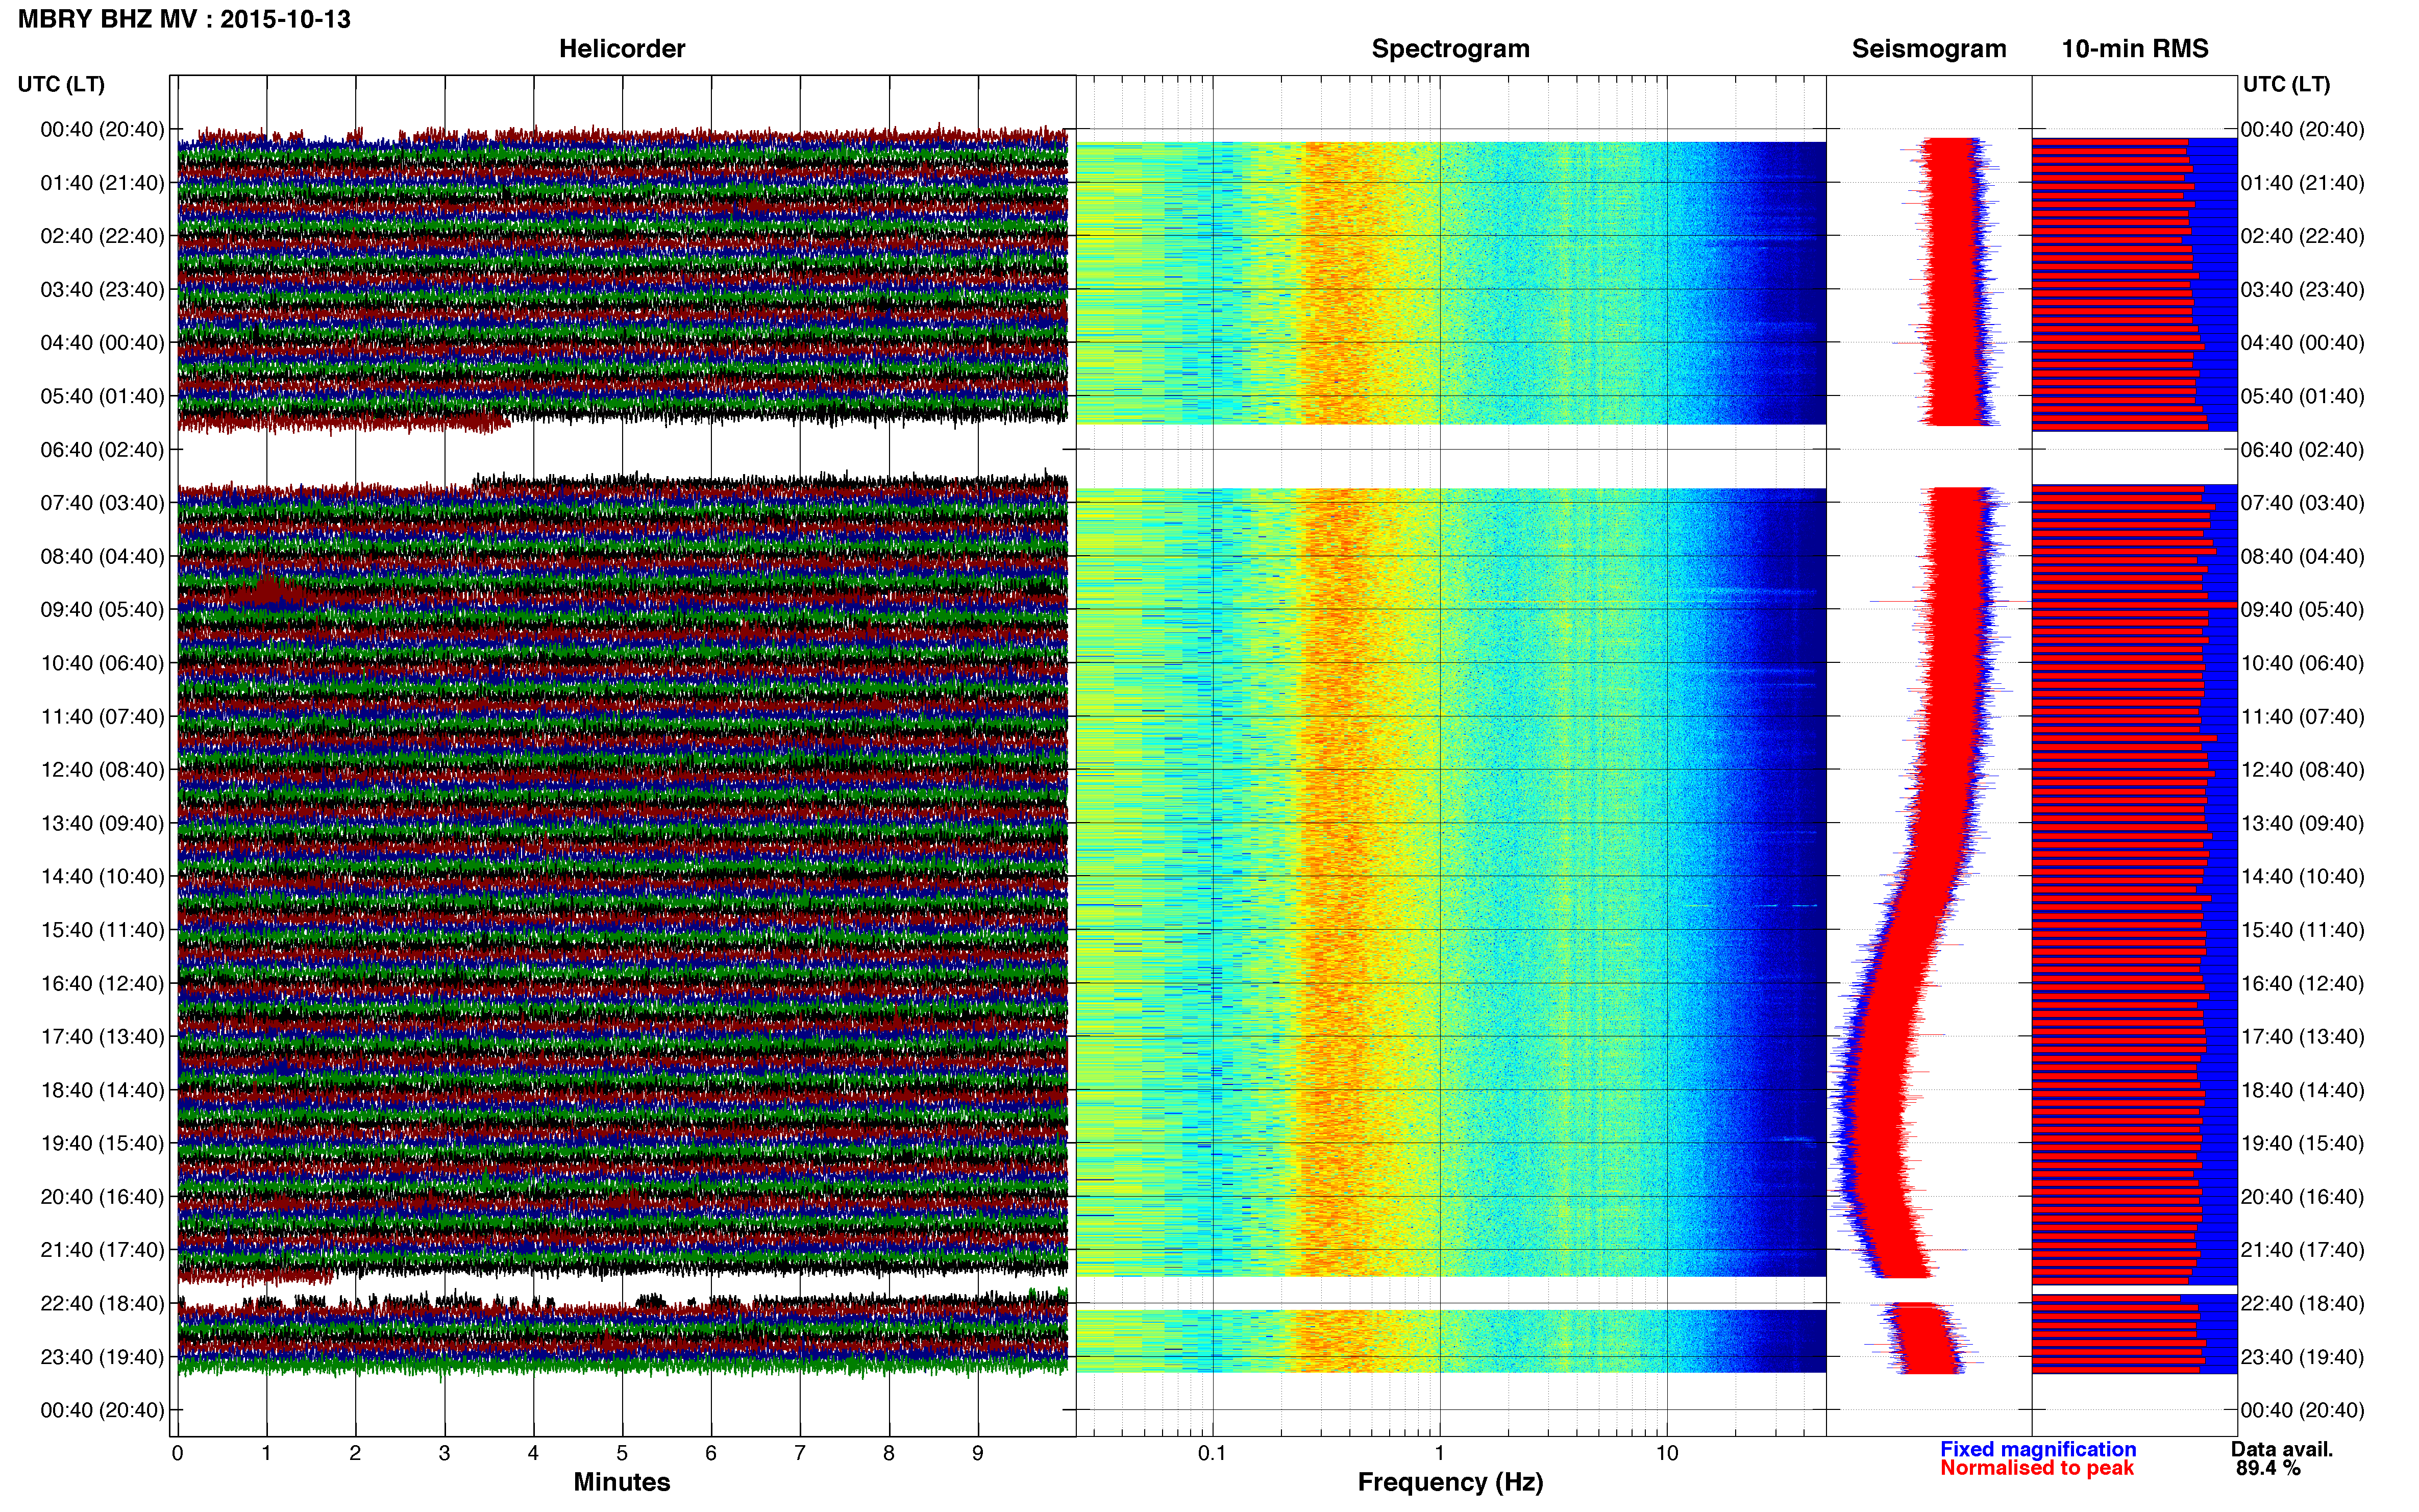Select the "89.4 %" availability value

click(x=2269, y=1468)
